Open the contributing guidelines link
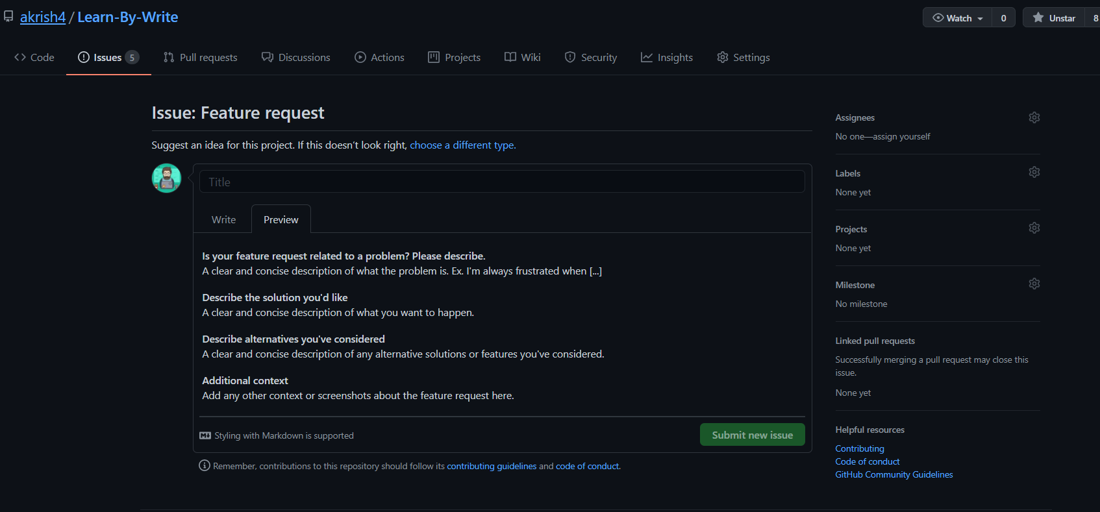The image size is (1100, 512). coord(492,466)
